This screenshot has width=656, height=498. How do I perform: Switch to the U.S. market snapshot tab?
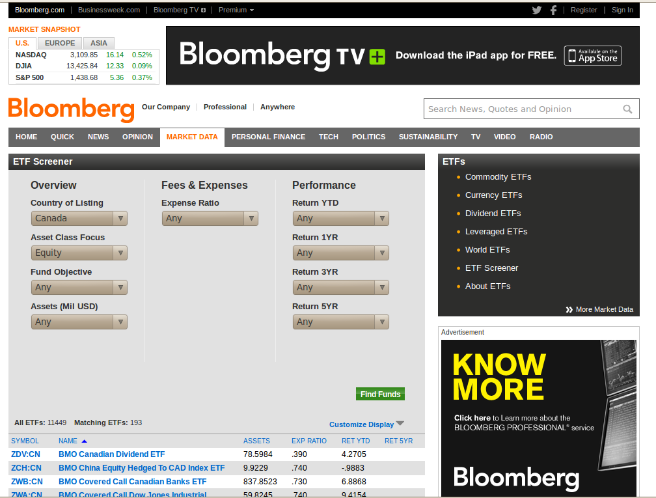[x=22, y=43]
